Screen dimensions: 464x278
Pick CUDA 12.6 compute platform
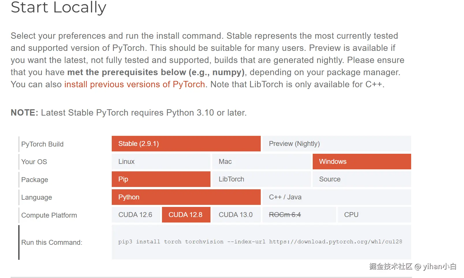[136, 215]
